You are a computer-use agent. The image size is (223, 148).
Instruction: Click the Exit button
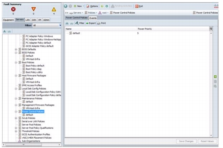coord(139,6)
